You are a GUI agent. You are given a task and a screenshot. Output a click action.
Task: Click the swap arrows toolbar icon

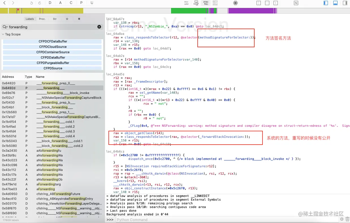[296, 3]
